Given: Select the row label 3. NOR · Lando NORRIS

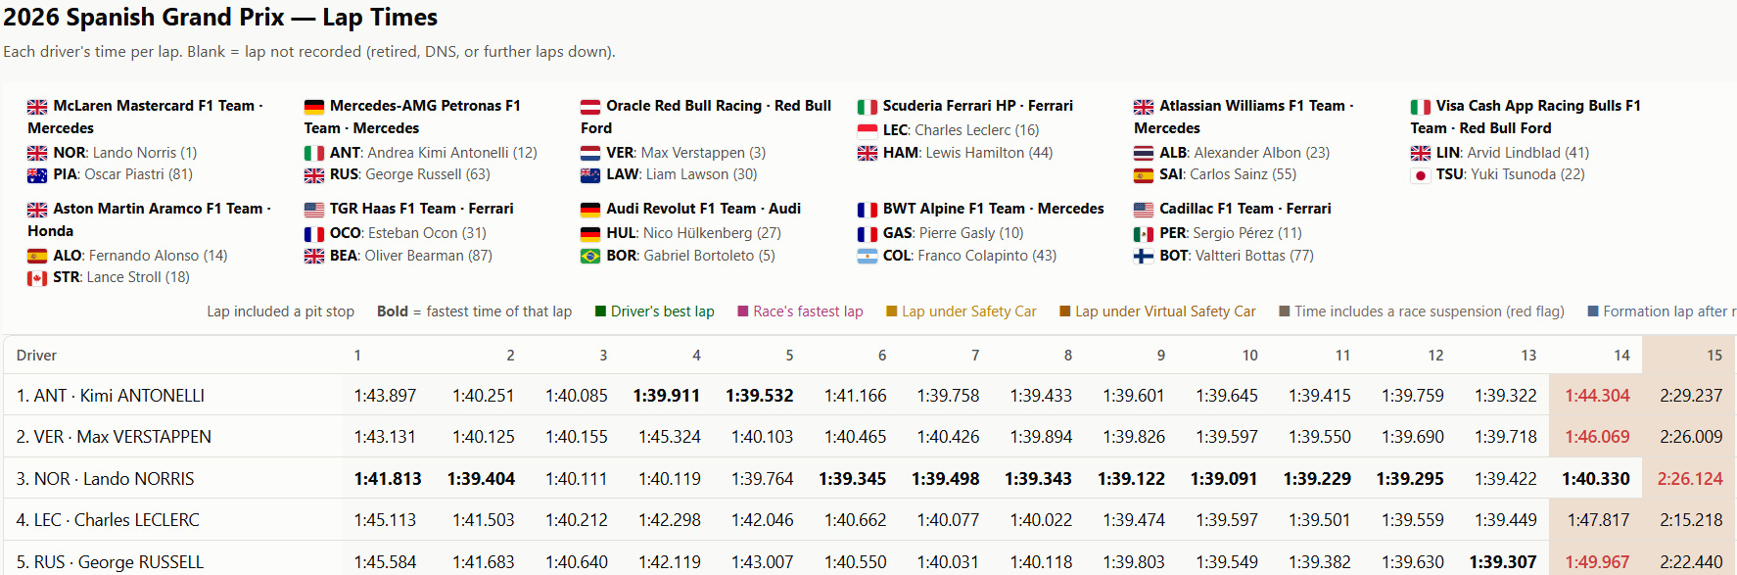Looking at the screenshot, I should pos(105,479).
